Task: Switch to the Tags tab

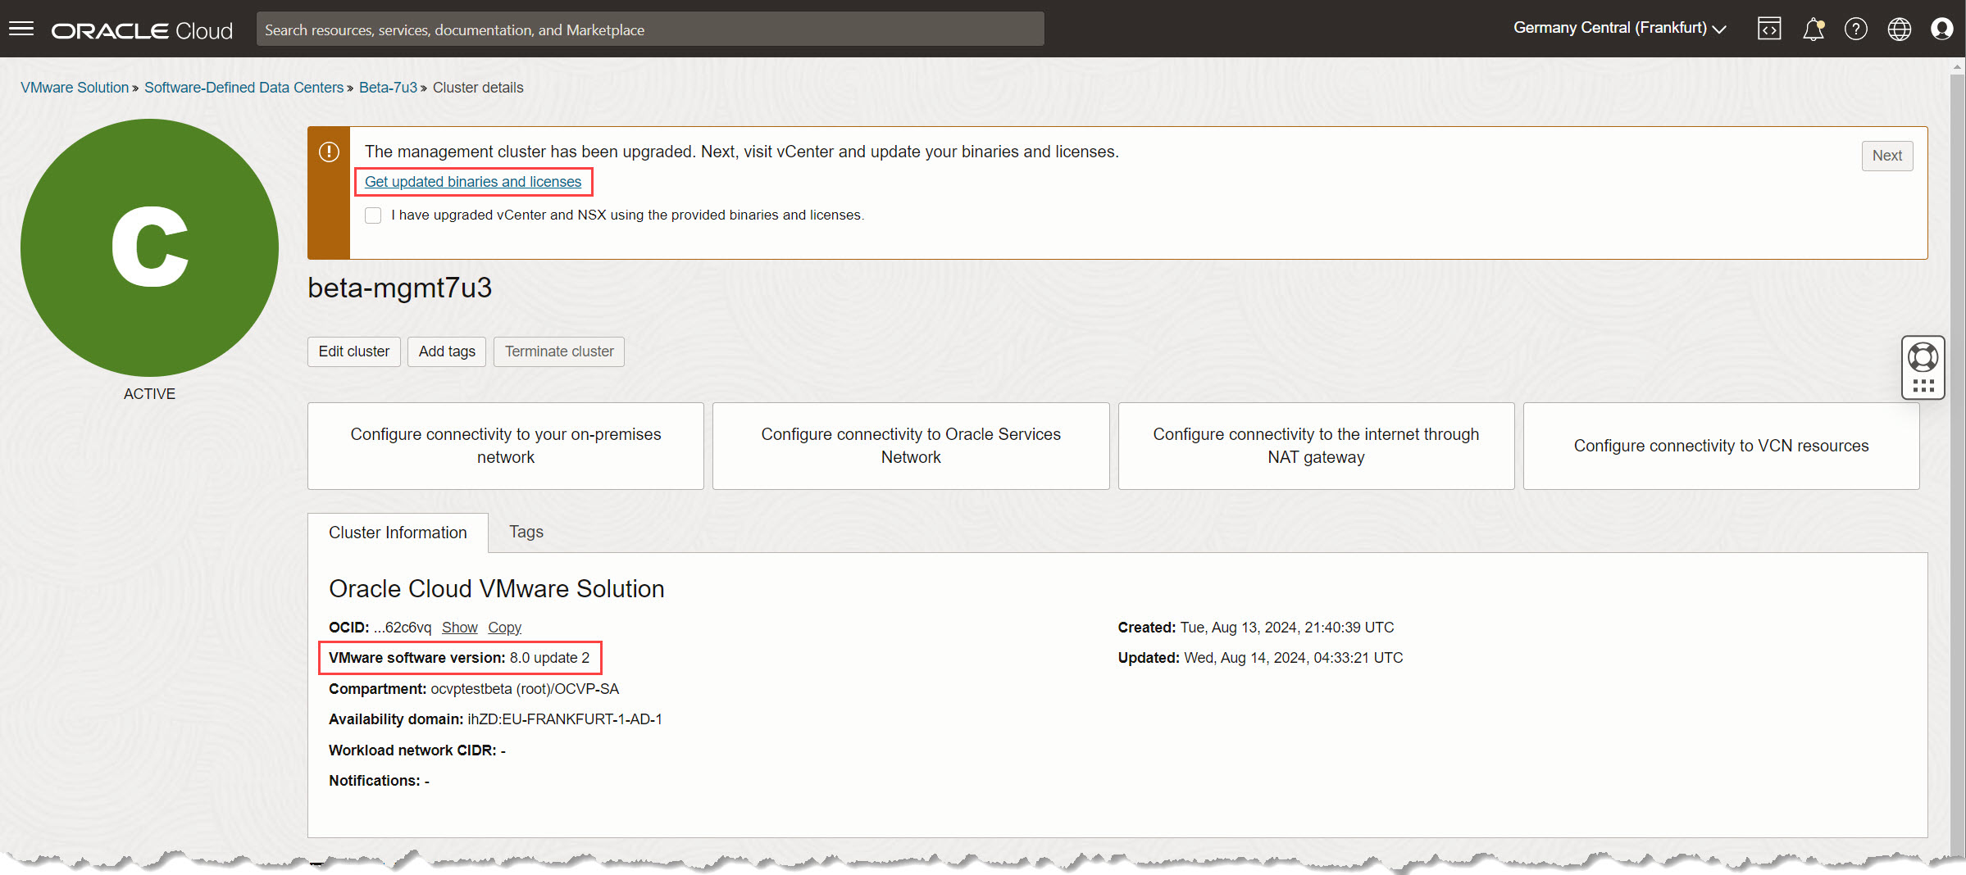Action: (526, 533)
